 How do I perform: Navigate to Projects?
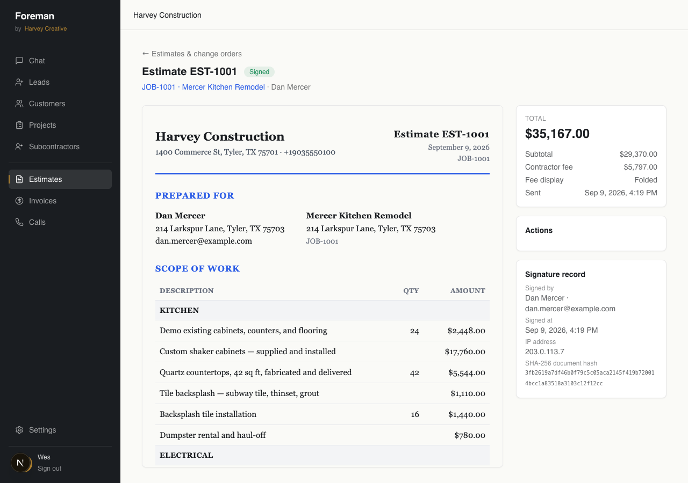60,125
